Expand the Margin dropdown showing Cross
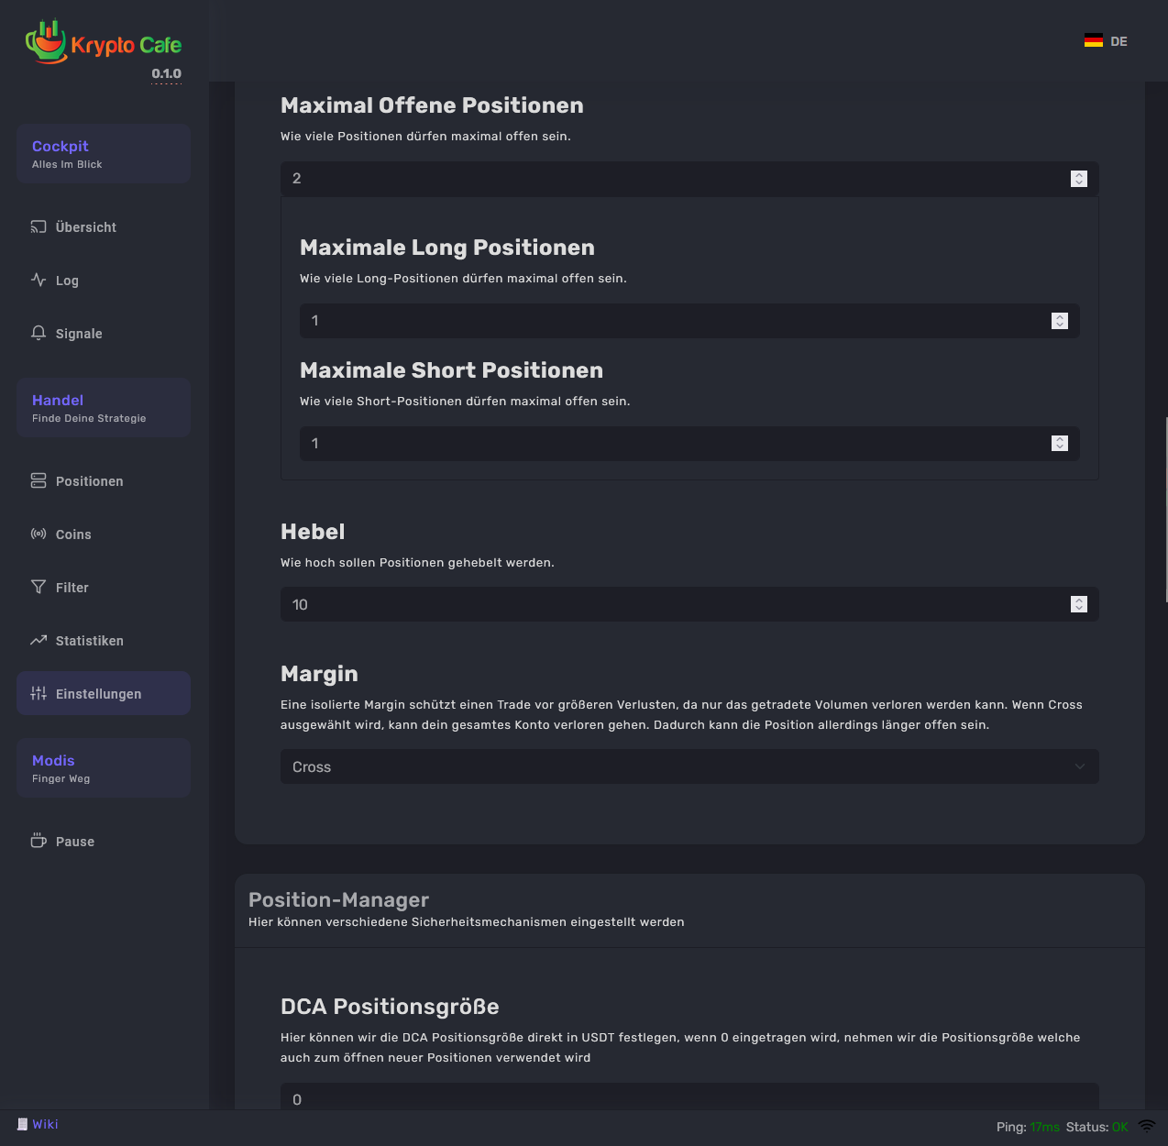 689,766
